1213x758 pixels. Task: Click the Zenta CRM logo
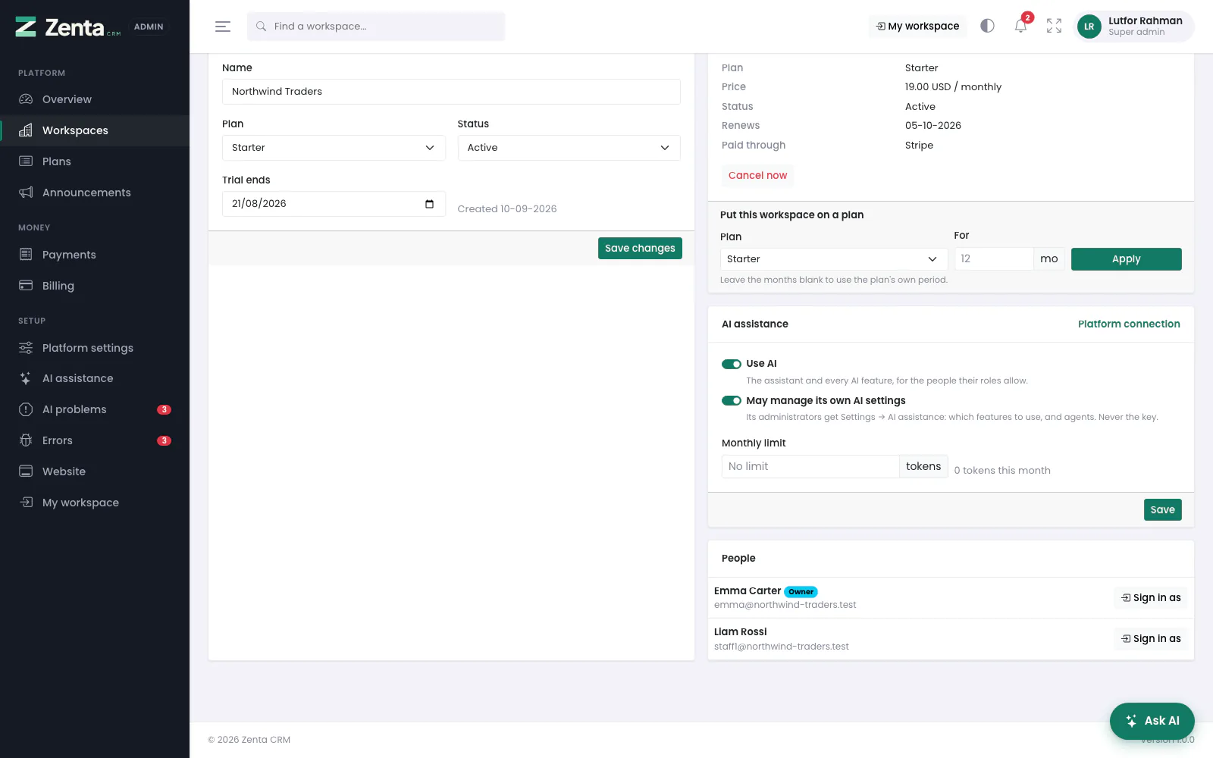[x=67, y=27]
